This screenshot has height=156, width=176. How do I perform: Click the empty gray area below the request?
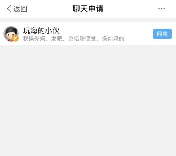click(88, 100)
